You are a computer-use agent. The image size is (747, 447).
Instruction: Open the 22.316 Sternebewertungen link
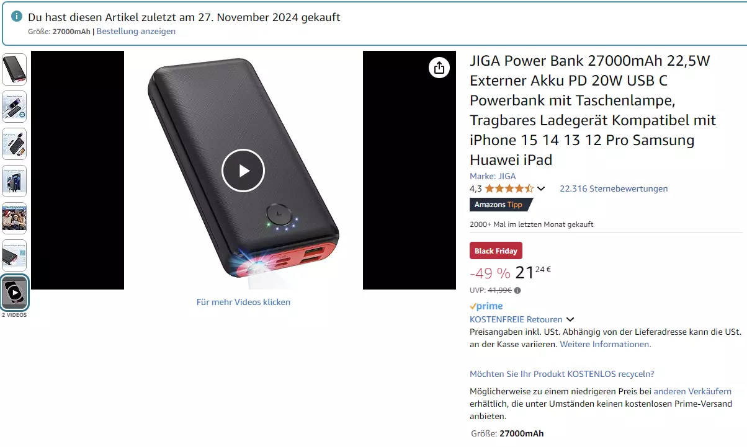pos(614,188)
